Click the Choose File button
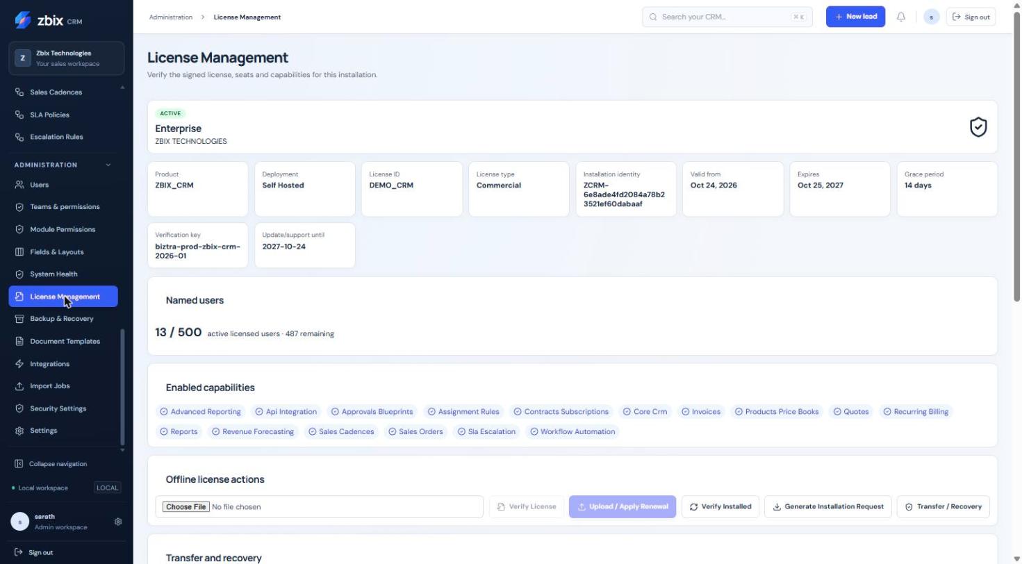1022x564 pixels. tap(186, 507)
